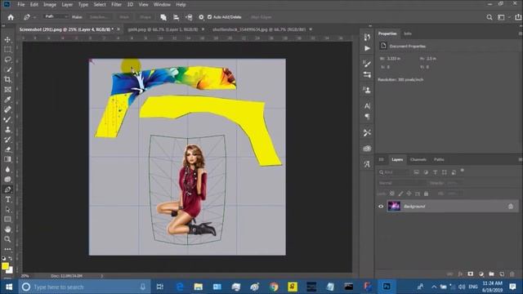Click the Make Shape button
The height and width of the screenshot is (294, 523).
[145, 17]
